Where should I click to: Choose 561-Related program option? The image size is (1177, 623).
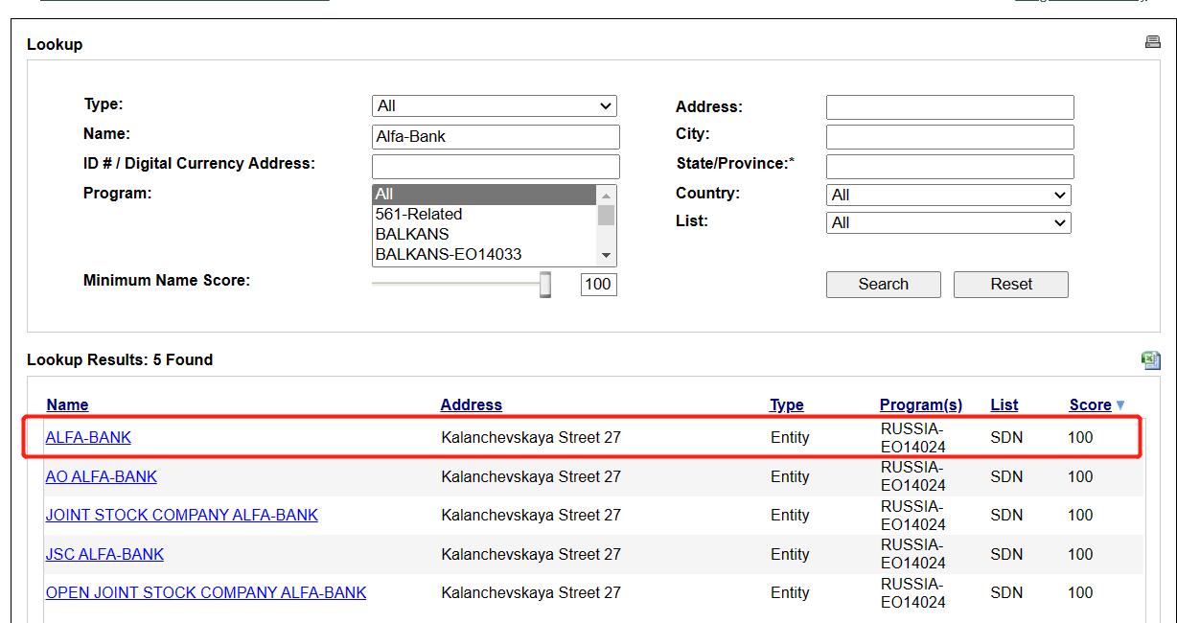coord(419,214)
